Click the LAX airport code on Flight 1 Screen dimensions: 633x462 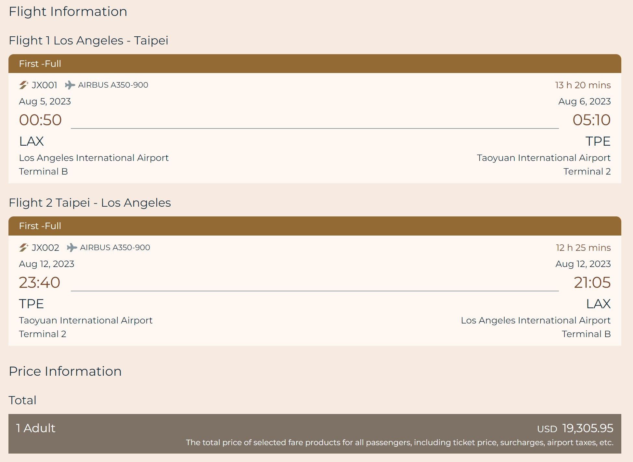click(x=31, y=141)
